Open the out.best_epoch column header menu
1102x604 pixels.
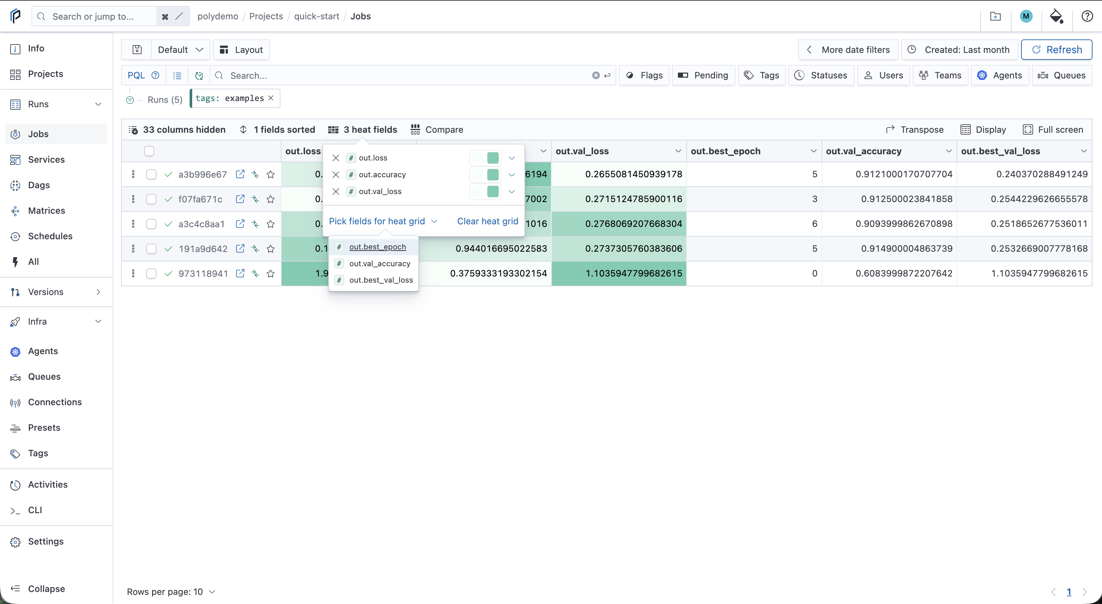pos(813,151)
